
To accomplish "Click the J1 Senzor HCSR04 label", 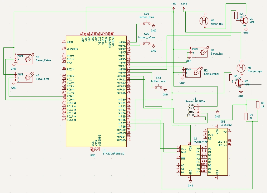I will coord(195,100).
